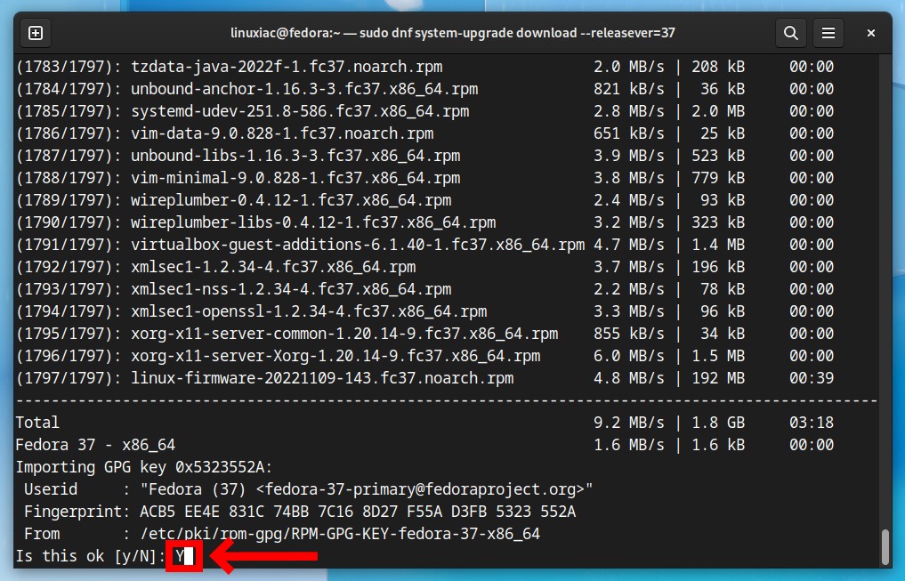Open the terminal search magnifier
905x581 pixels.
[x=791, y=33]
